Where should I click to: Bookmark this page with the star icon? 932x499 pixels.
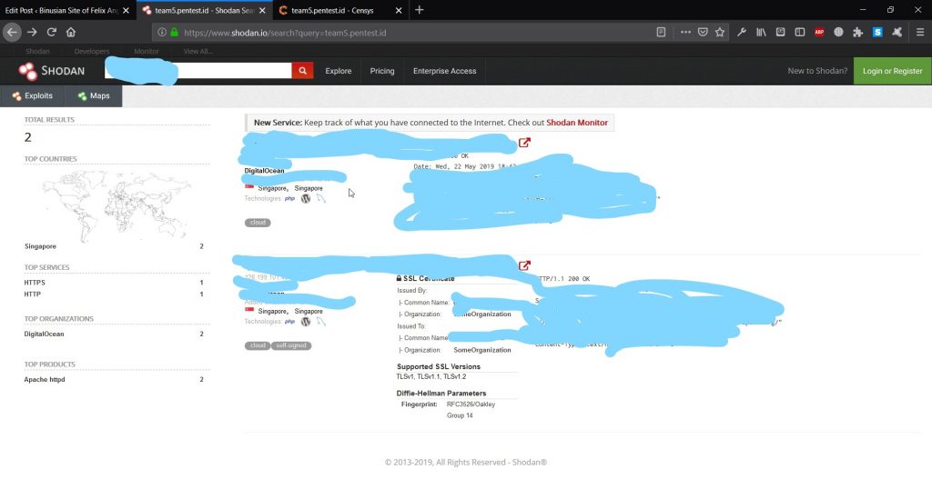[x=720, y=32]
